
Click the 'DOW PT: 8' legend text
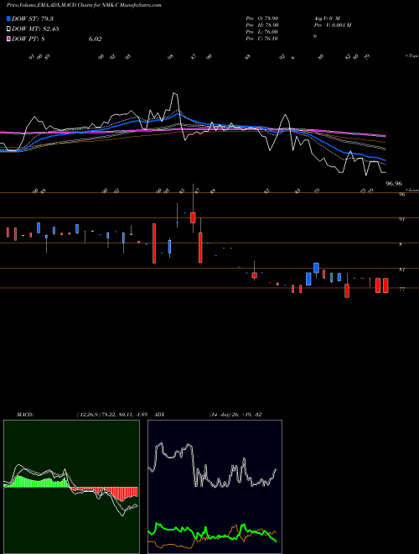click(28, 39)
